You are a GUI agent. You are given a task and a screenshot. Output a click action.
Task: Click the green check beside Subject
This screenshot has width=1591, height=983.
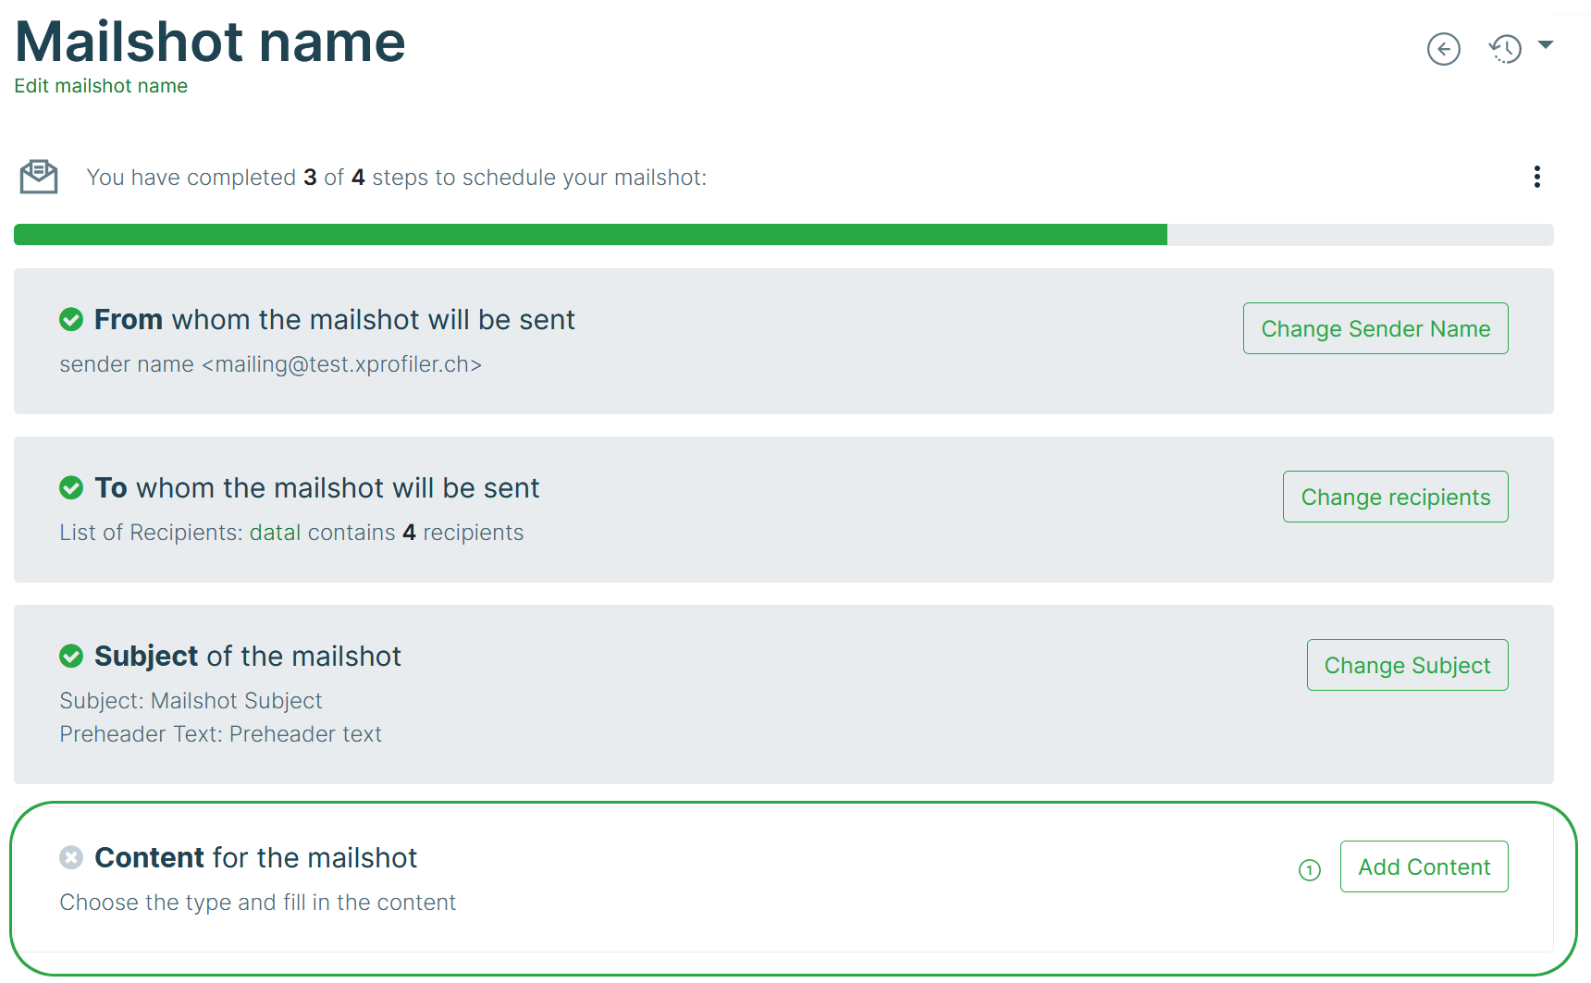(x=71, y=657)
